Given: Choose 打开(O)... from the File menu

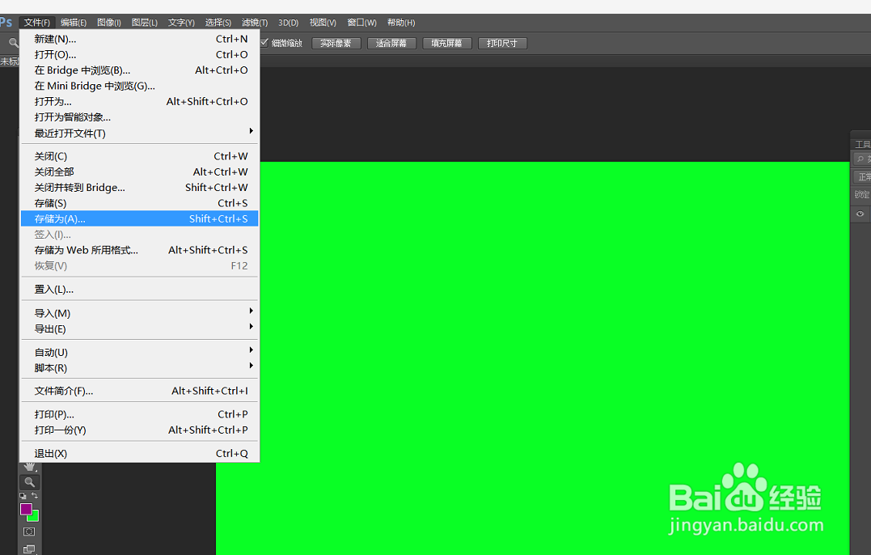Looking at the screenshot, I should [139, 54].
